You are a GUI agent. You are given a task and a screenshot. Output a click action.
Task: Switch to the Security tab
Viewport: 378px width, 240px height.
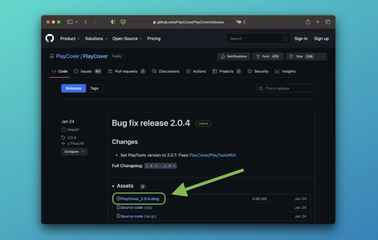tap(258, 71)
